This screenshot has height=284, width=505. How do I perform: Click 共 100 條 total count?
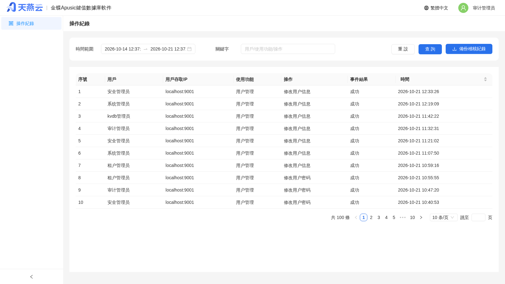pos(340,217)
